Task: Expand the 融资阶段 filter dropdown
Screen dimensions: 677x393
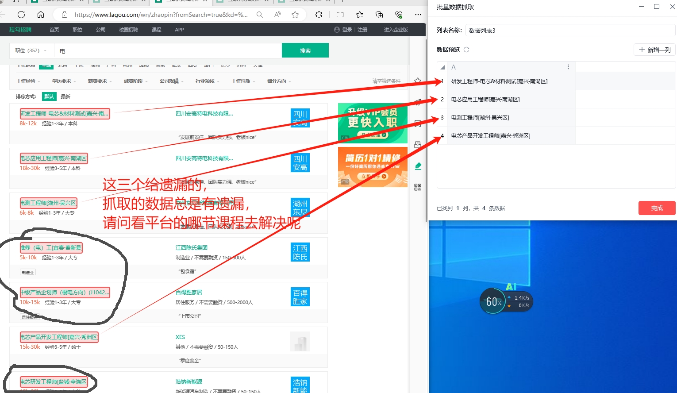Action: point(136,81)
